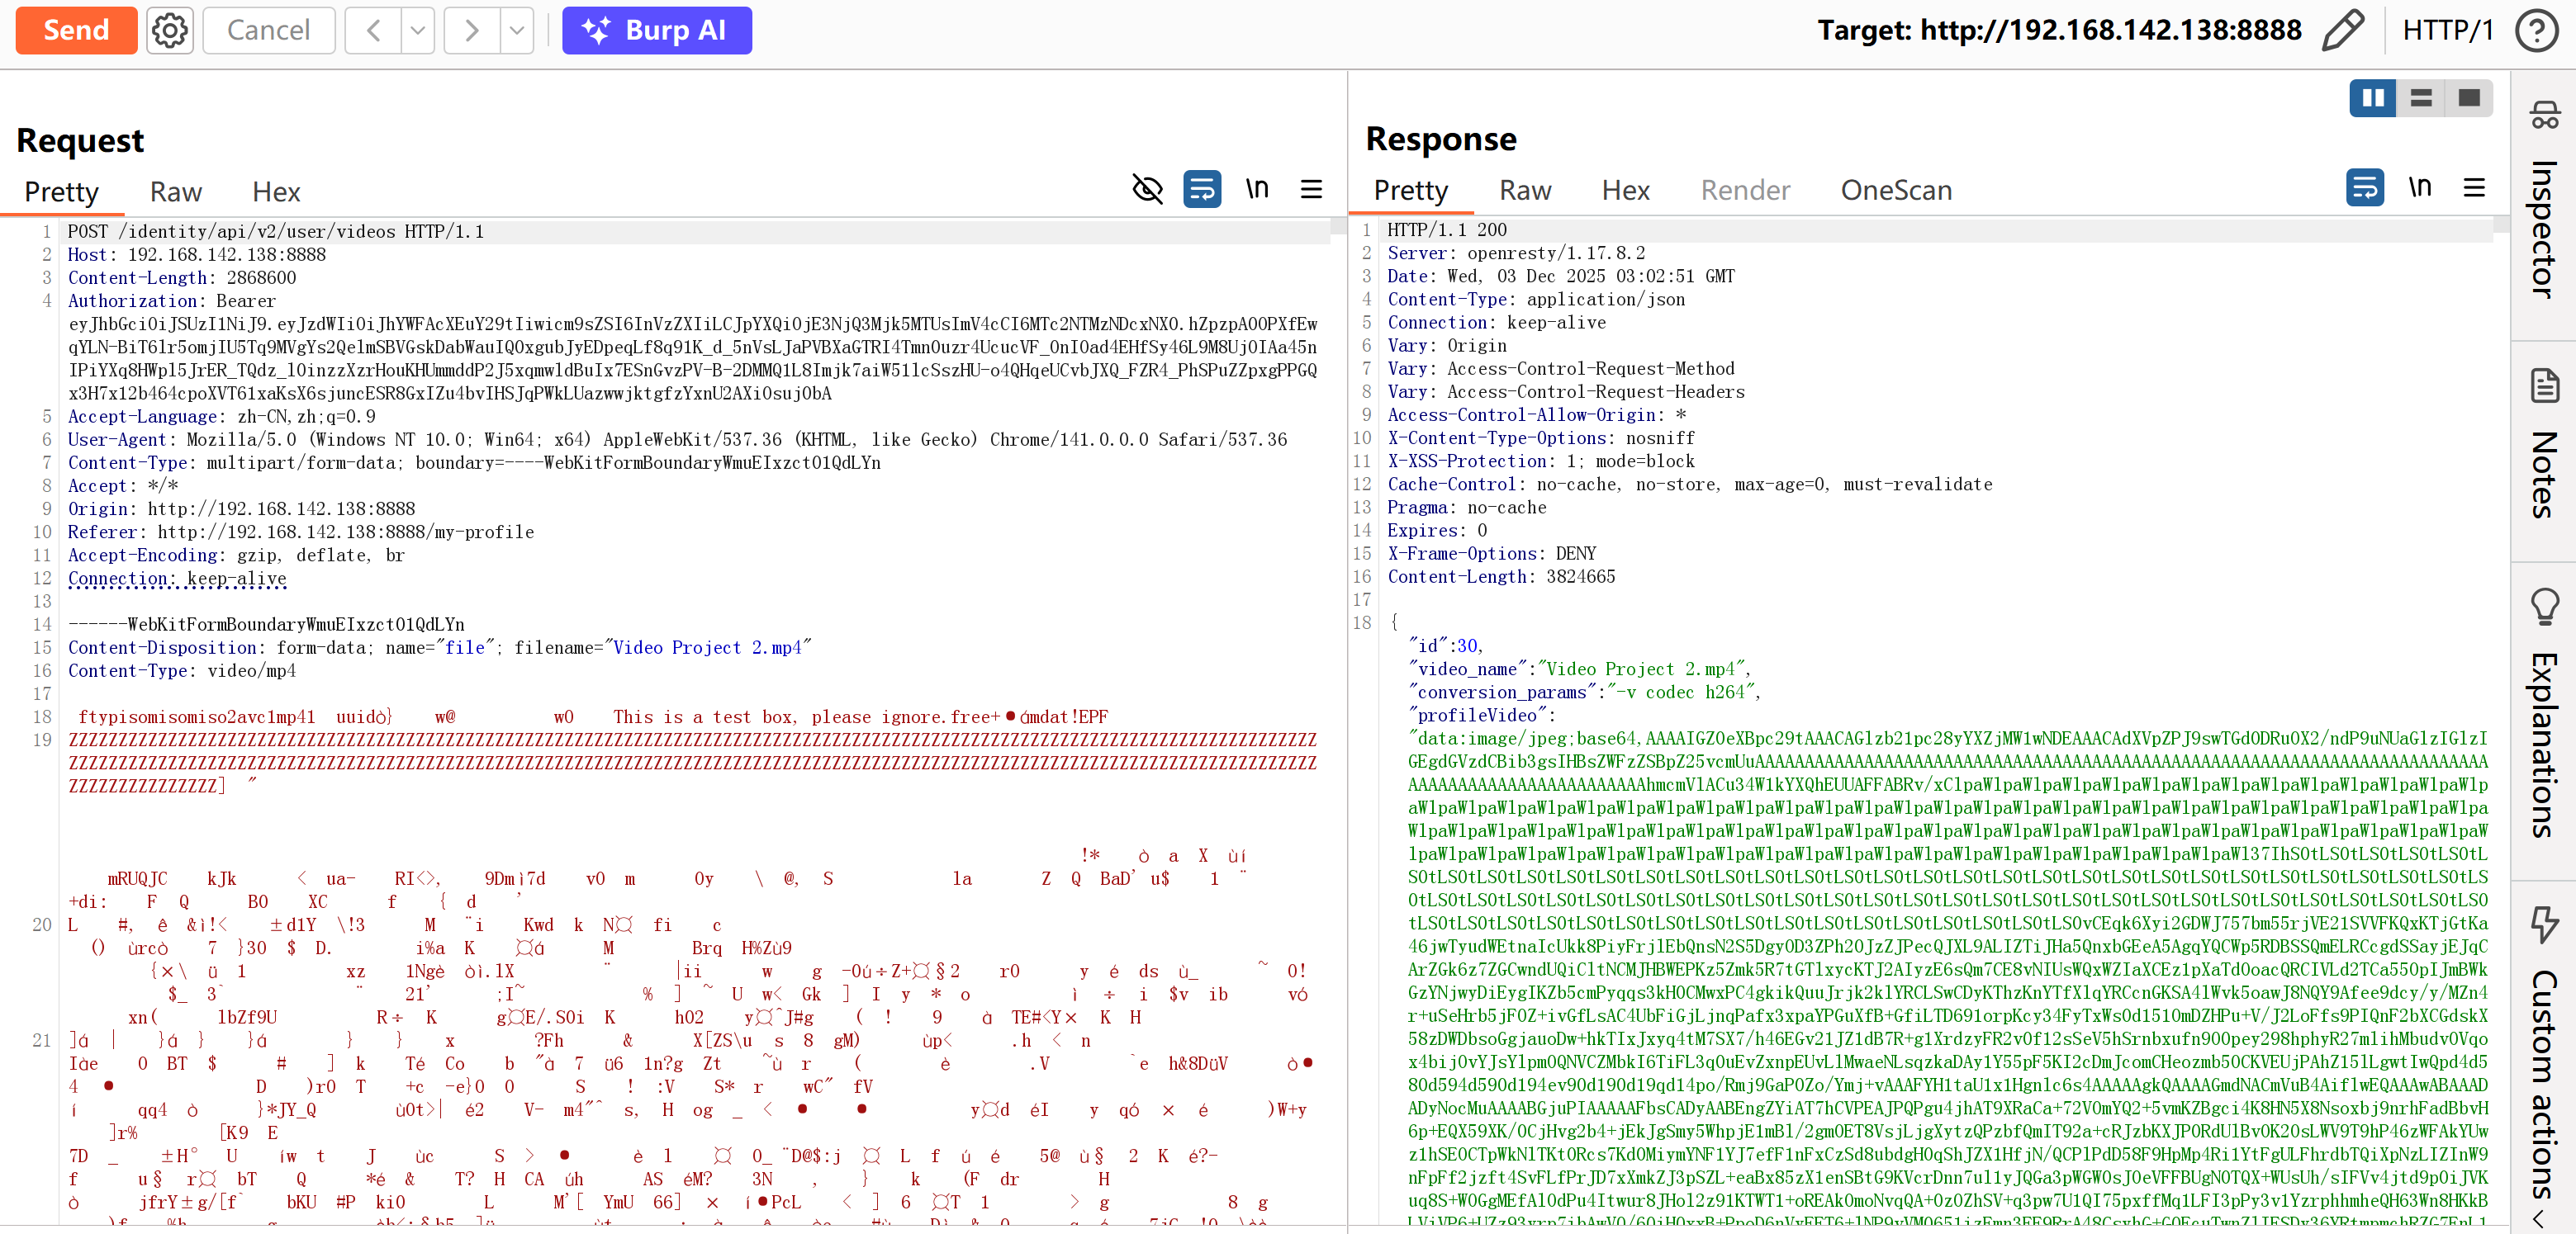The width and height of the screenshot is (2576, 1234).
Task: Open the Request pane hamburger options menu
Action: tap(1311, 189)
